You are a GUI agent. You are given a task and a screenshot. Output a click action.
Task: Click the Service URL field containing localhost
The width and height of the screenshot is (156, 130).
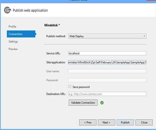click(x=107, y=53)
